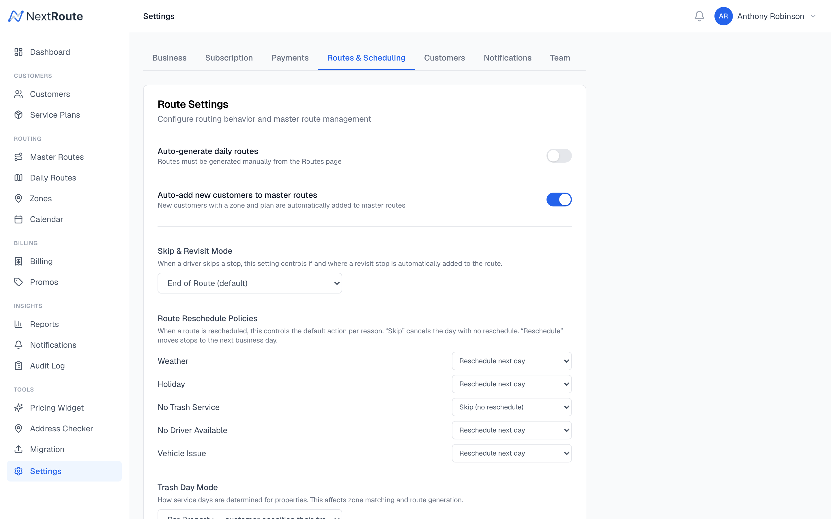
Task: Enable Auto-generate daily routes
Action: 559,155
